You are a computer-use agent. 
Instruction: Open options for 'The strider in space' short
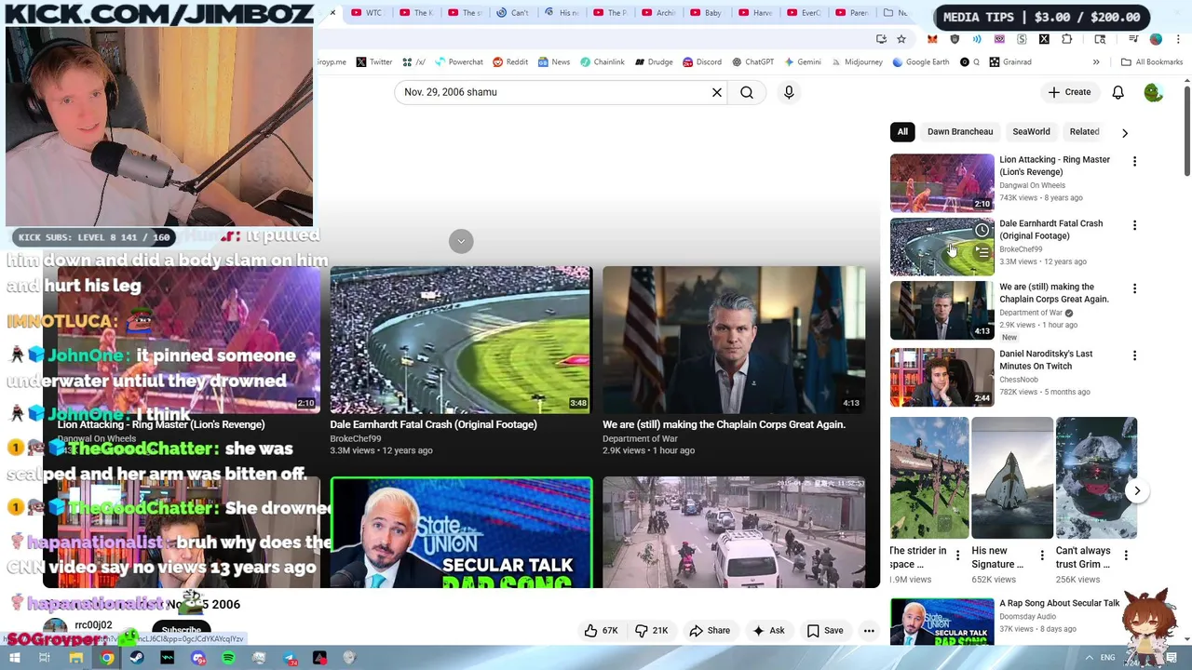957,556
